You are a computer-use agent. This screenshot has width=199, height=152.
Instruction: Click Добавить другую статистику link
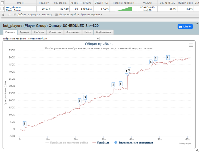click(35, 14)
